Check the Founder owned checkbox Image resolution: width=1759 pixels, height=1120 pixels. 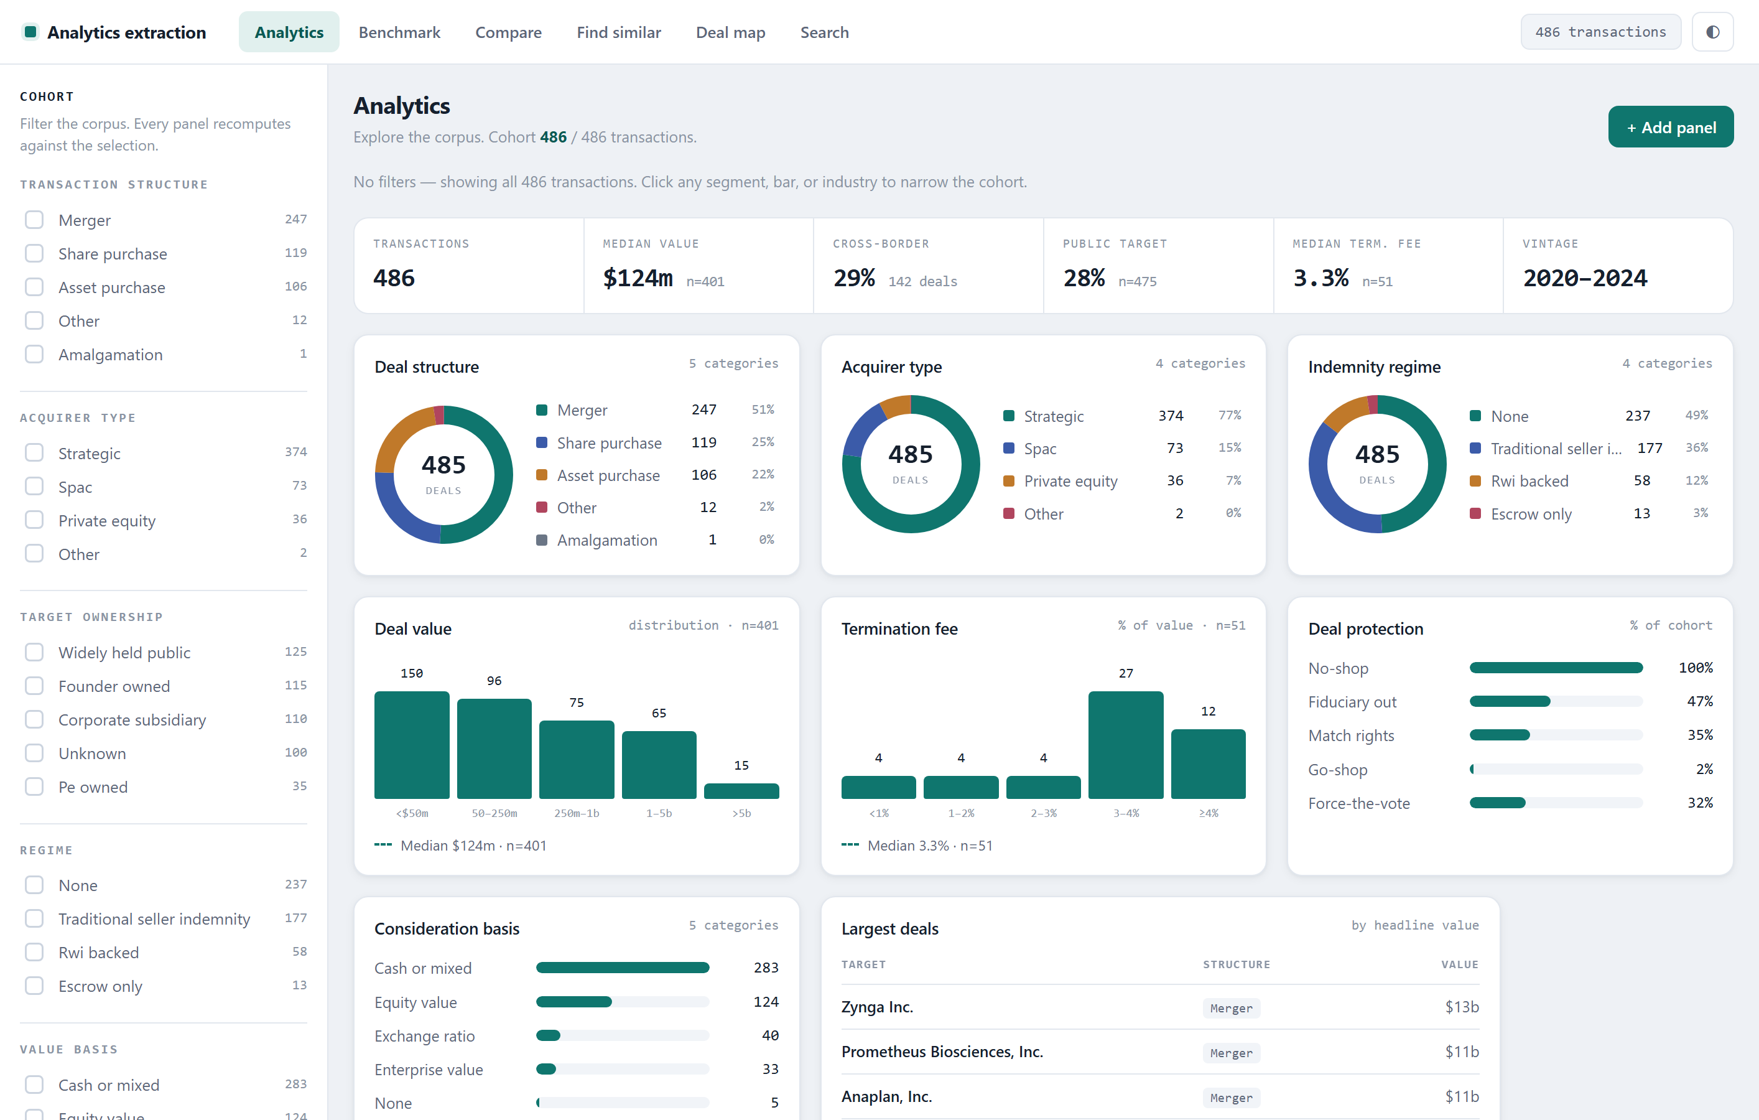(34, 686)
